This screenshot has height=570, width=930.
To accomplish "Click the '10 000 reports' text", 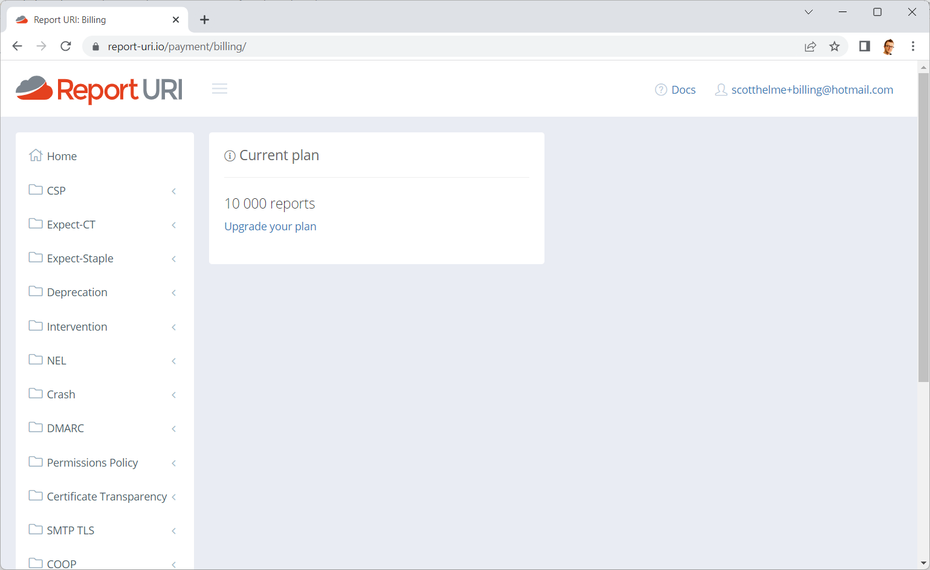I will coord(270,204).
